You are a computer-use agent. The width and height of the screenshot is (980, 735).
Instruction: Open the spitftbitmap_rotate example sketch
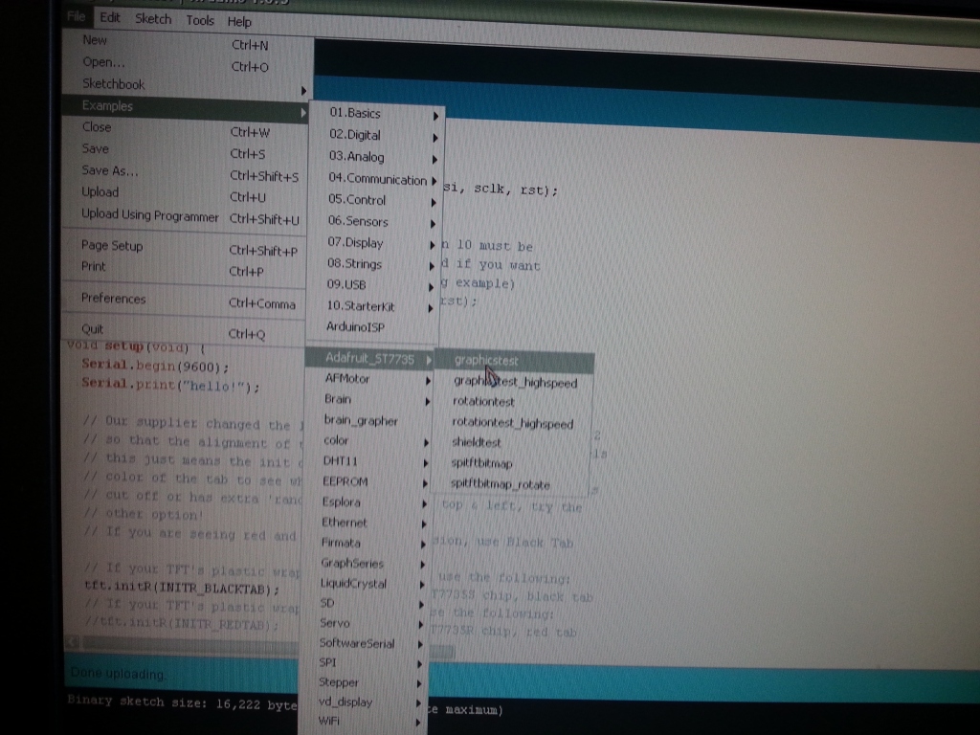[x=511, y=484]
